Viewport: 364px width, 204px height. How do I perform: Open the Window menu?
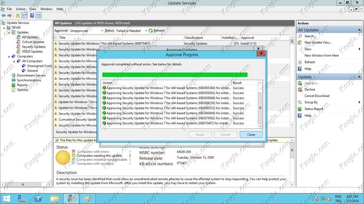46,9
